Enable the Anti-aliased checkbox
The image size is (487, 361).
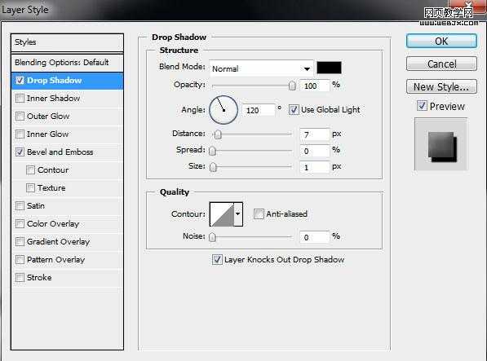(x=259, y=214)
